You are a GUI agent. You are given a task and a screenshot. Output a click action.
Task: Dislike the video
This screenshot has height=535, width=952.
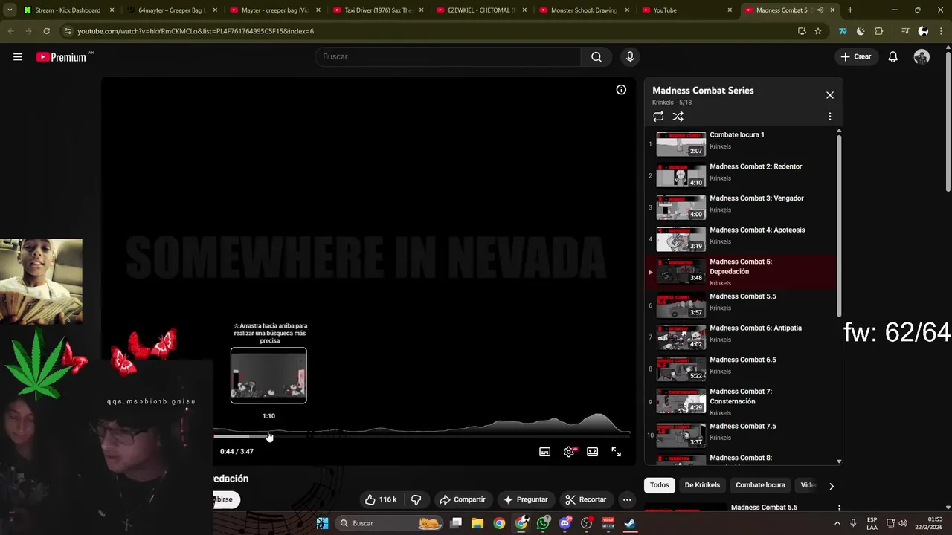pos(416,499)
